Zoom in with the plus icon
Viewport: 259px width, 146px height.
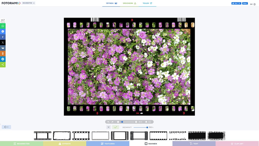136,122
